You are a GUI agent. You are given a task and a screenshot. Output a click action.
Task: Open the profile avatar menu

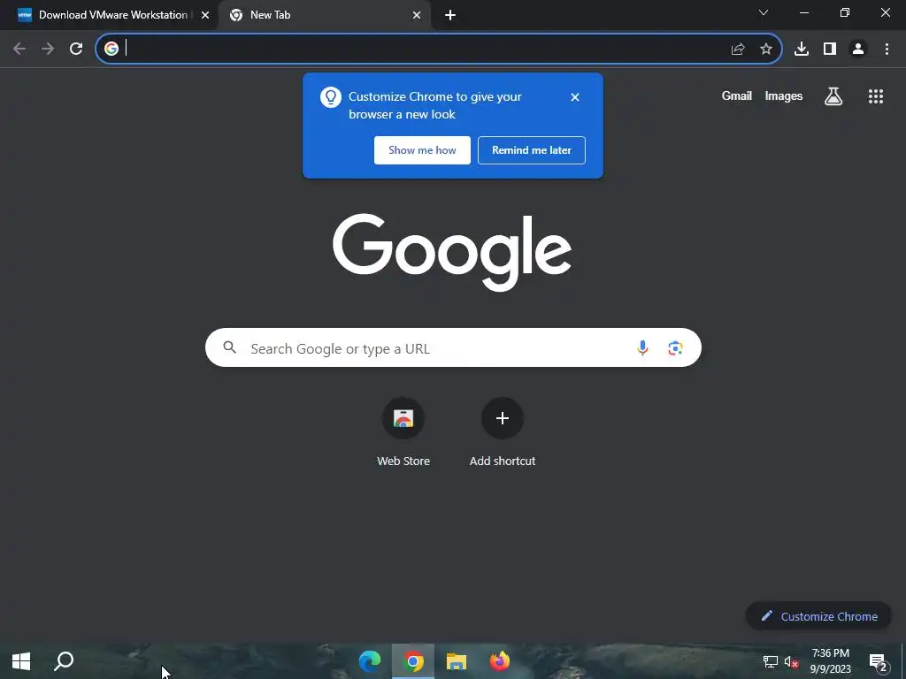click(858, 50)
